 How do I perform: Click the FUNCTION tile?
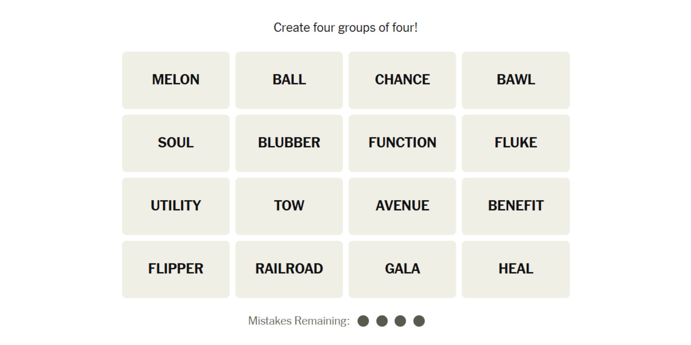(402, 143)
